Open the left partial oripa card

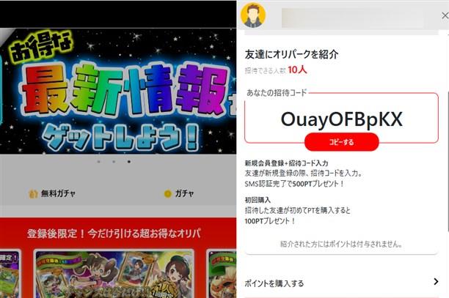(10, 274)
